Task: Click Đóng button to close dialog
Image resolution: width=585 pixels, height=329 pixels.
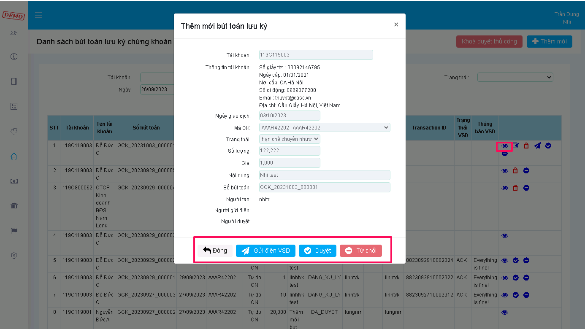Action: [215, 251]
